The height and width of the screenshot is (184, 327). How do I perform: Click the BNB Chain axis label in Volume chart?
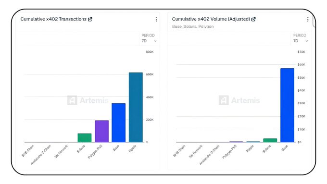click(179, 151)
